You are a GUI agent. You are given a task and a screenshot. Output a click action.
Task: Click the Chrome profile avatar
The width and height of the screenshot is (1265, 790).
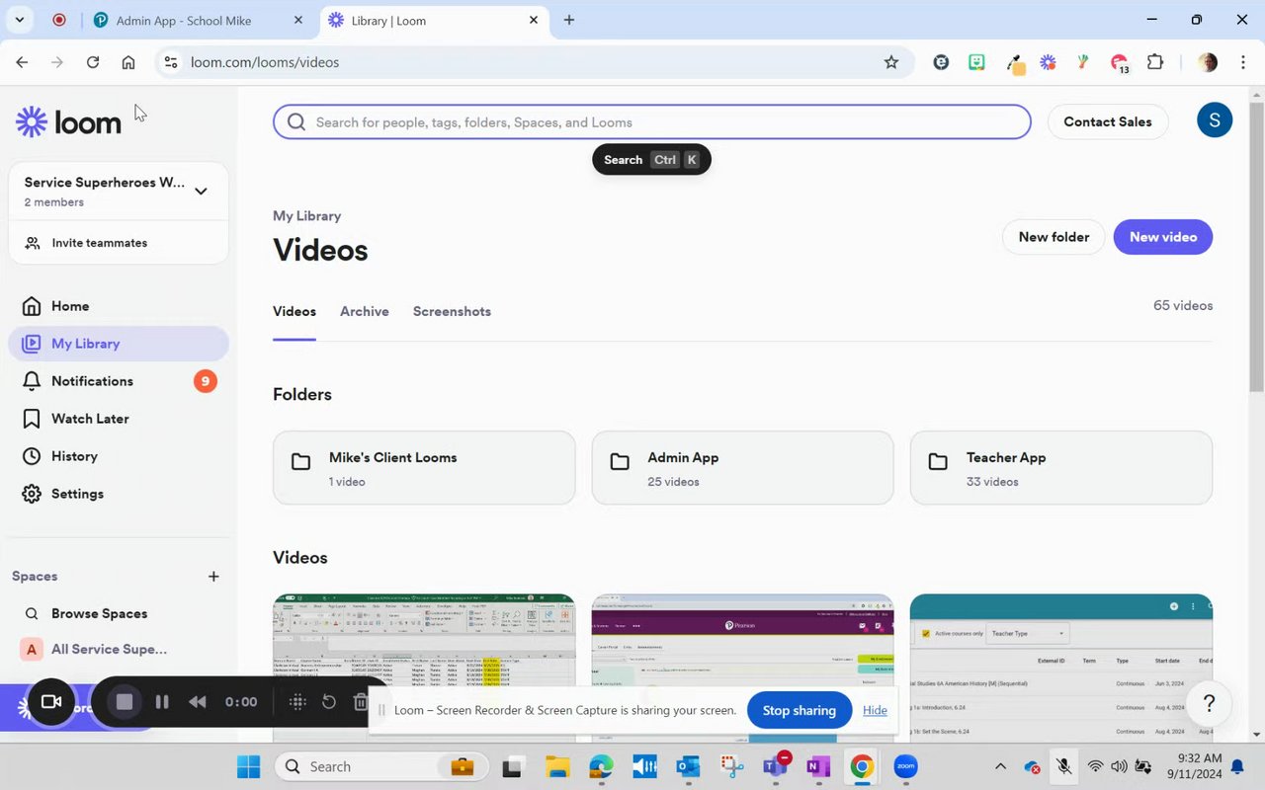coord(1208,62)
